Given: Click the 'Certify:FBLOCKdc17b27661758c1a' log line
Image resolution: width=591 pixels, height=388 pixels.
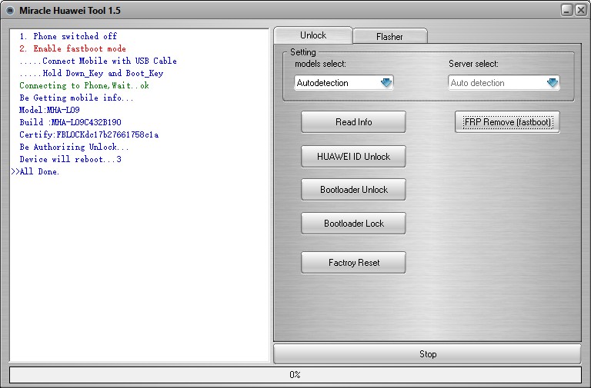Looking at the screenshot, I should click(89, 134).
